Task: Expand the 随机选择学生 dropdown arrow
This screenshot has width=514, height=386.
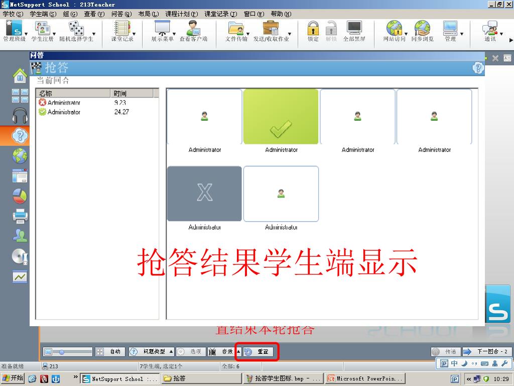Action: (x=94, y=34)
